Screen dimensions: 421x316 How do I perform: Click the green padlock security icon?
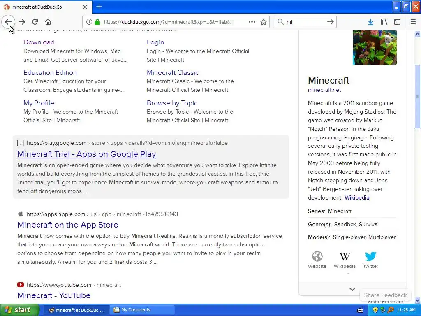pyautogui.click(x=97, y=22)
